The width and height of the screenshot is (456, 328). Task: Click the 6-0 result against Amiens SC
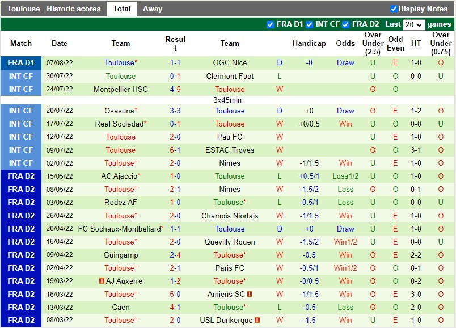click(175, 295)
